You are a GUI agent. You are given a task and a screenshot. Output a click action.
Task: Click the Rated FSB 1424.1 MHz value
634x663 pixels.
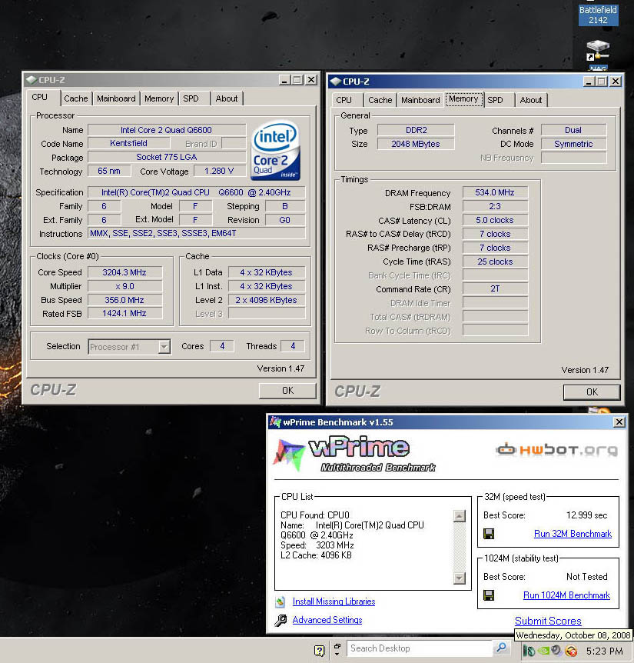[x=124, y=313]
